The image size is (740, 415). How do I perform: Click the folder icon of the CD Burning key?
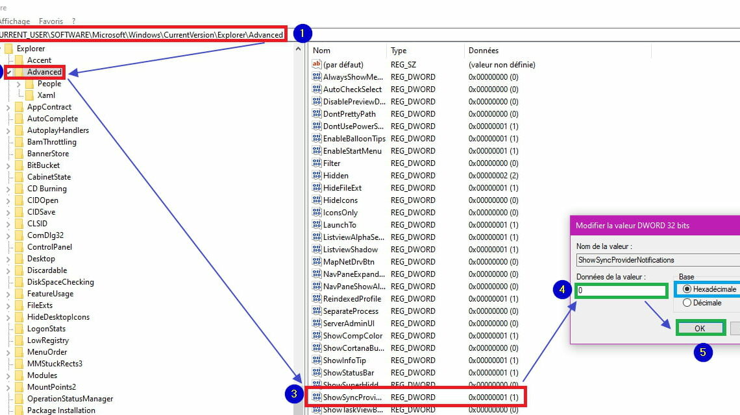[18, 189]
